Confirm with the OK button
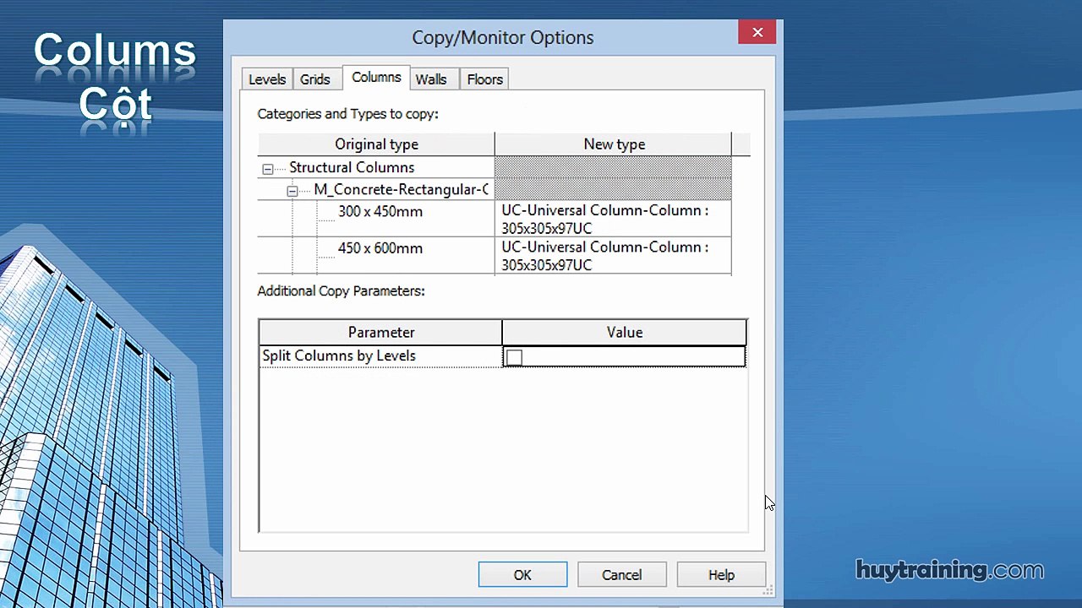Image resolution: width=1082 pixels, height=608 pixels. click(x=522, y=575)
